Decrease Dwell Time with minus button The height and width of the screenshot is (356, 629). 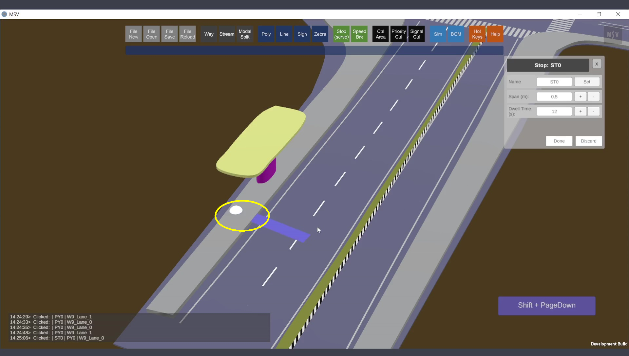point(593,111)
